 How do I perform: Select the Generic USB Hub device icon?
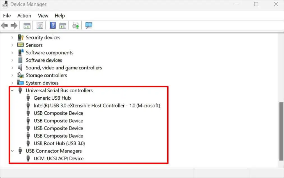(28, 98)
